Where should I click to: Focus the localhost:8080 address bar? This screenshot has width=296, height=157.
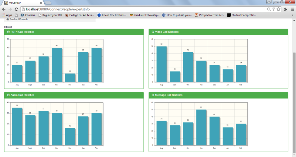pos(144,9)
